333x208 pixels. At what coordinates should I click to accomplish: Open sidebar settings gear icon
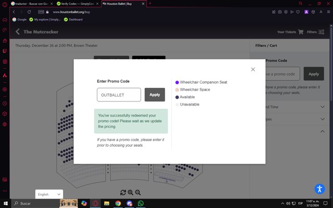[x=5, y=124]
